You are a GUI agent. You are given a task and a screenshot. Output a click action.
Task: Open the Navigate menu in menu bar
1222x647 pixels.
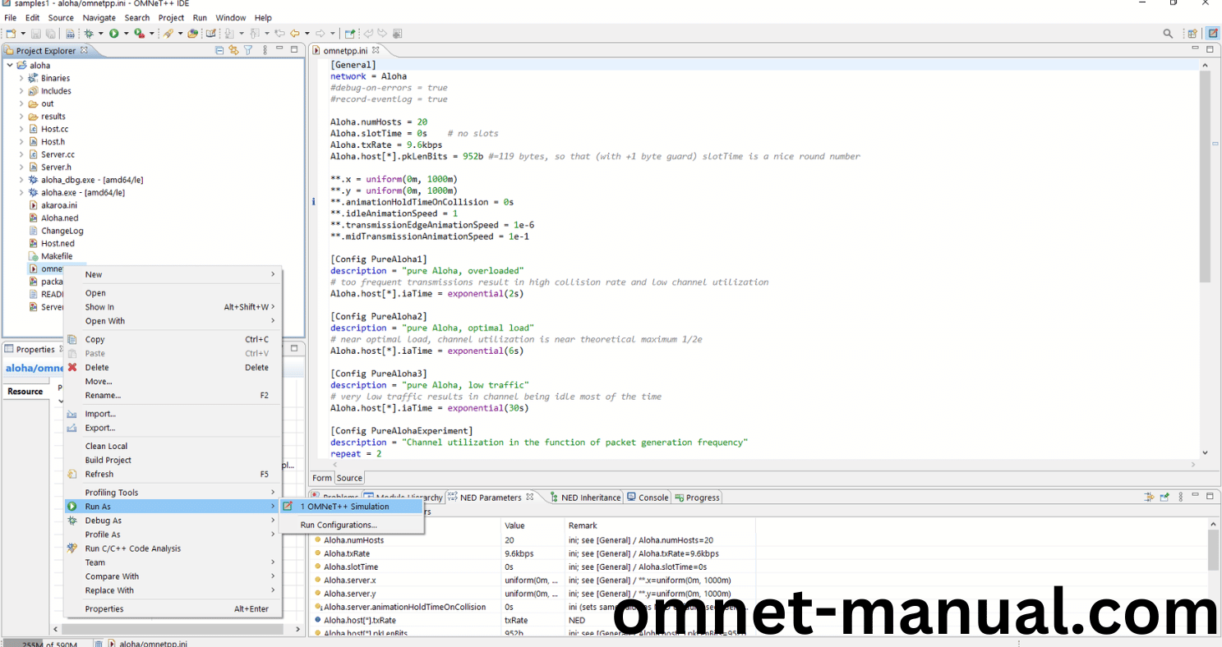(x=99, y=17)
